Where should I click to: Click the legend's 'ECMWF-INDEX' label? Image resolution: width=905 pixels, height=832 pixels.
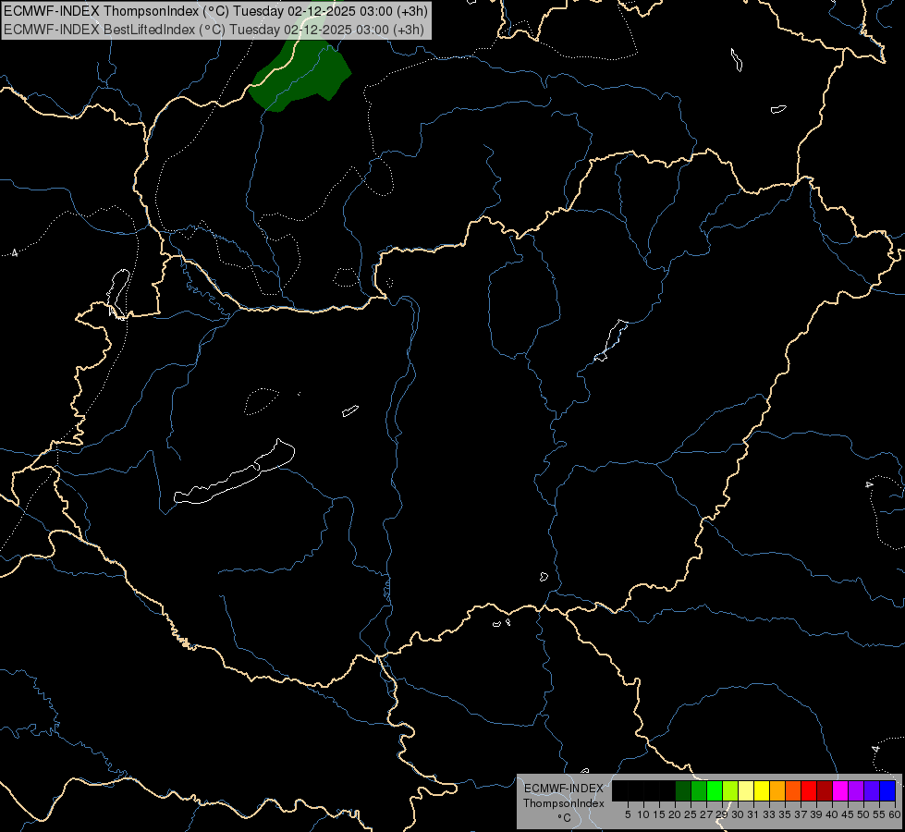(564, 789)
